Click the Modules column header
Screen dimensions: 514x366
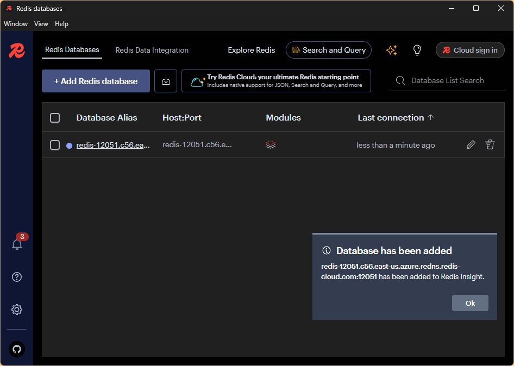coord(283,118)
